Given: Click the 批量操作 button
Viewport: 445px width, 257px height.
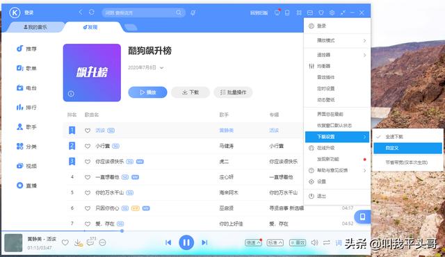Looking at the screenshot, I should (x=233, y=92).
